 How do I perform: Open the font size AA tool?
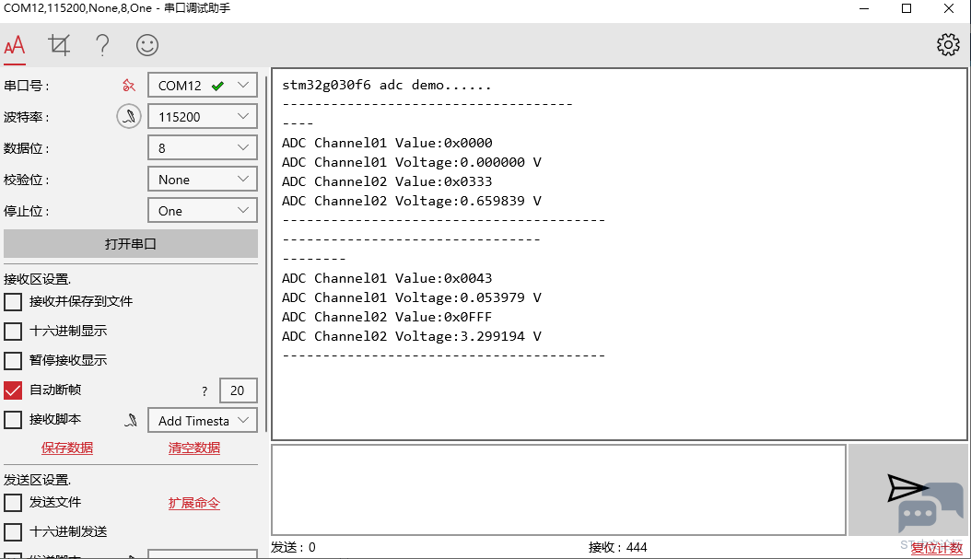(15, 45)
